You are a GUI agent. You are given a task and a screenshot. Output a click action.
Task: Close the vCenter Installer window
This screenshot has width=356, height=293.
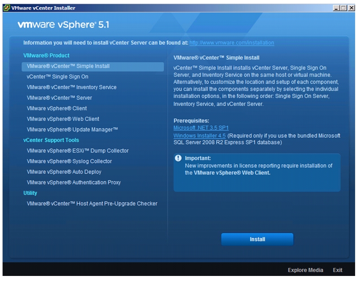point(351,8)
